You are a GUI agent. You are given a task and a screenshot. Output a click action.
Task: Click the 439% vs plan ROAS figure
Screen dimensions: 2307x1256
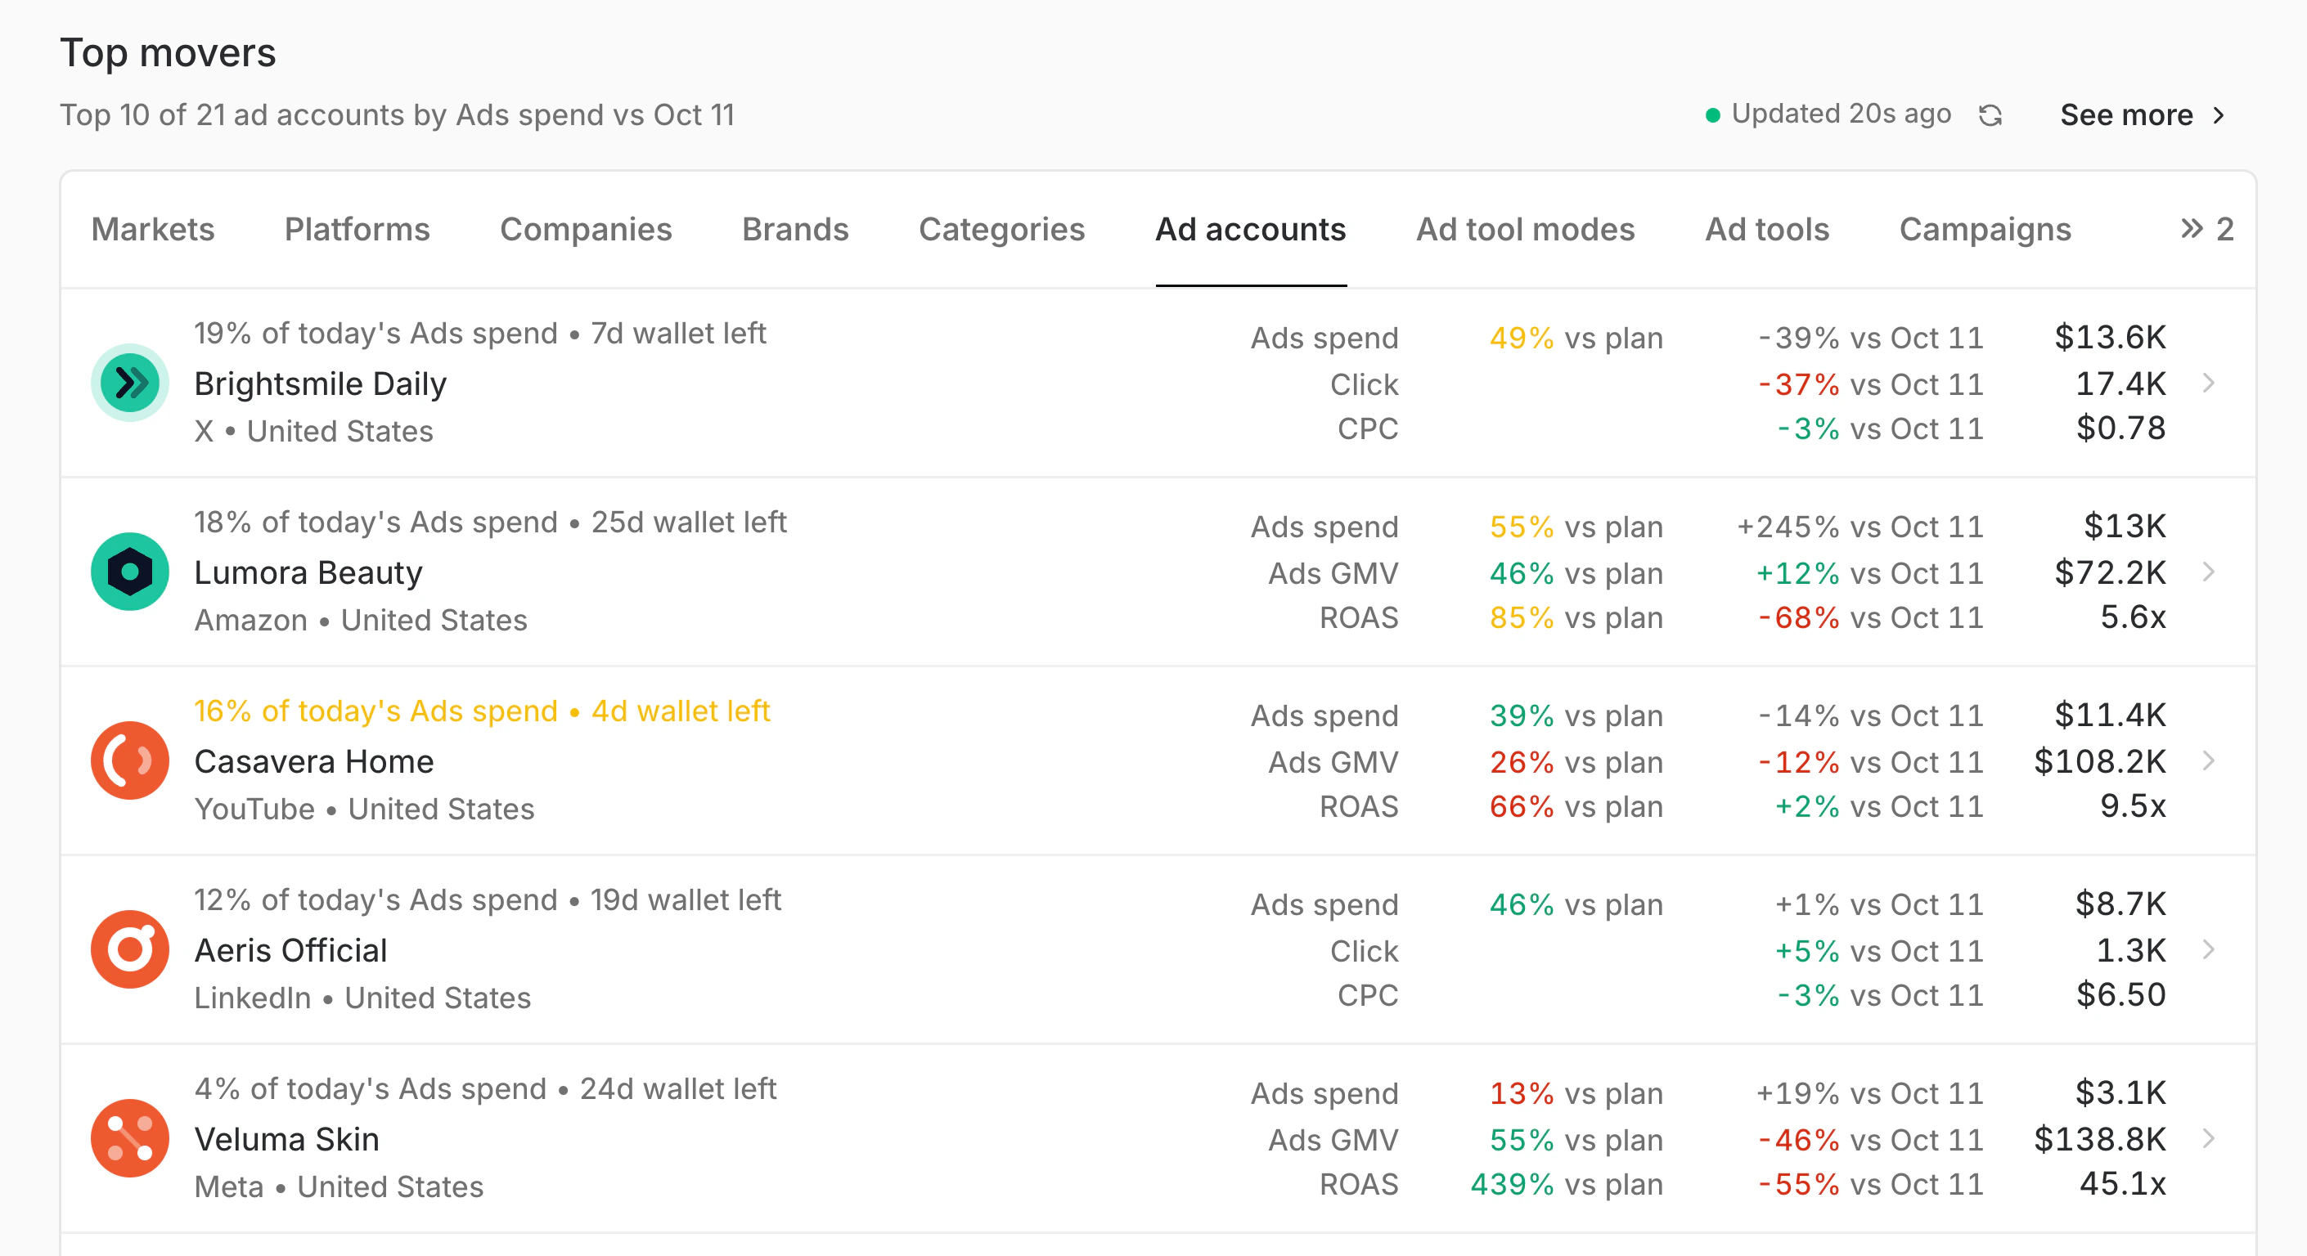click(1567, 1184)
